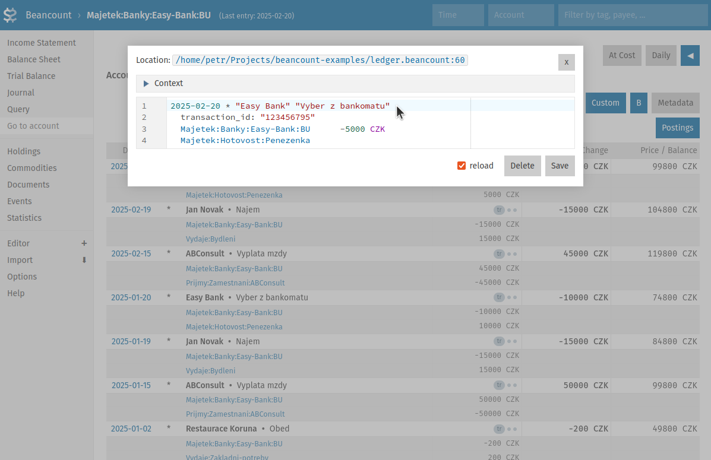Open the Daily interval dropdown

661,55
